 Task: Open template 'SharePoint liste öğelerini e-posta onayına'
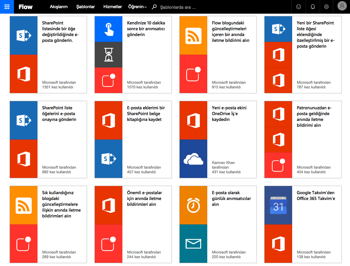[x=59, y=114]
